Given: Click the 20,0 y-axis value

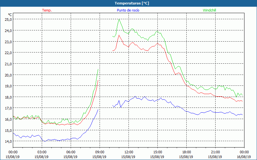Looking at the screenshot, I should pyautogui.click(x=8, y=75).
